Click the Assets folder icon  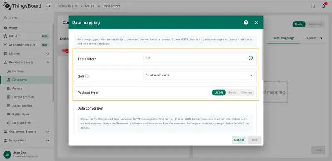(9, 88)
